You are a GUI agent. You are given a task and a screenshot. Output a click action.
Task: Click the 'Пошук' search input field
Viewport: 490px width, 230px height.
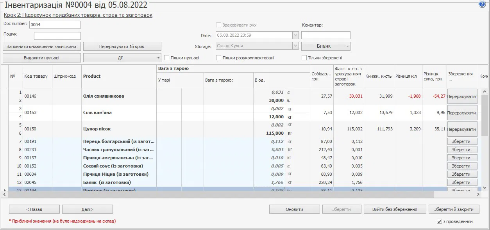coord(57,36)
